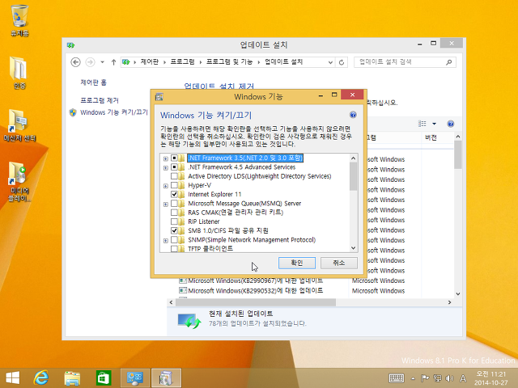
Task: Toggle .NET Framework 4.5 Advanced Services checkbox
Action: (174, 167)
